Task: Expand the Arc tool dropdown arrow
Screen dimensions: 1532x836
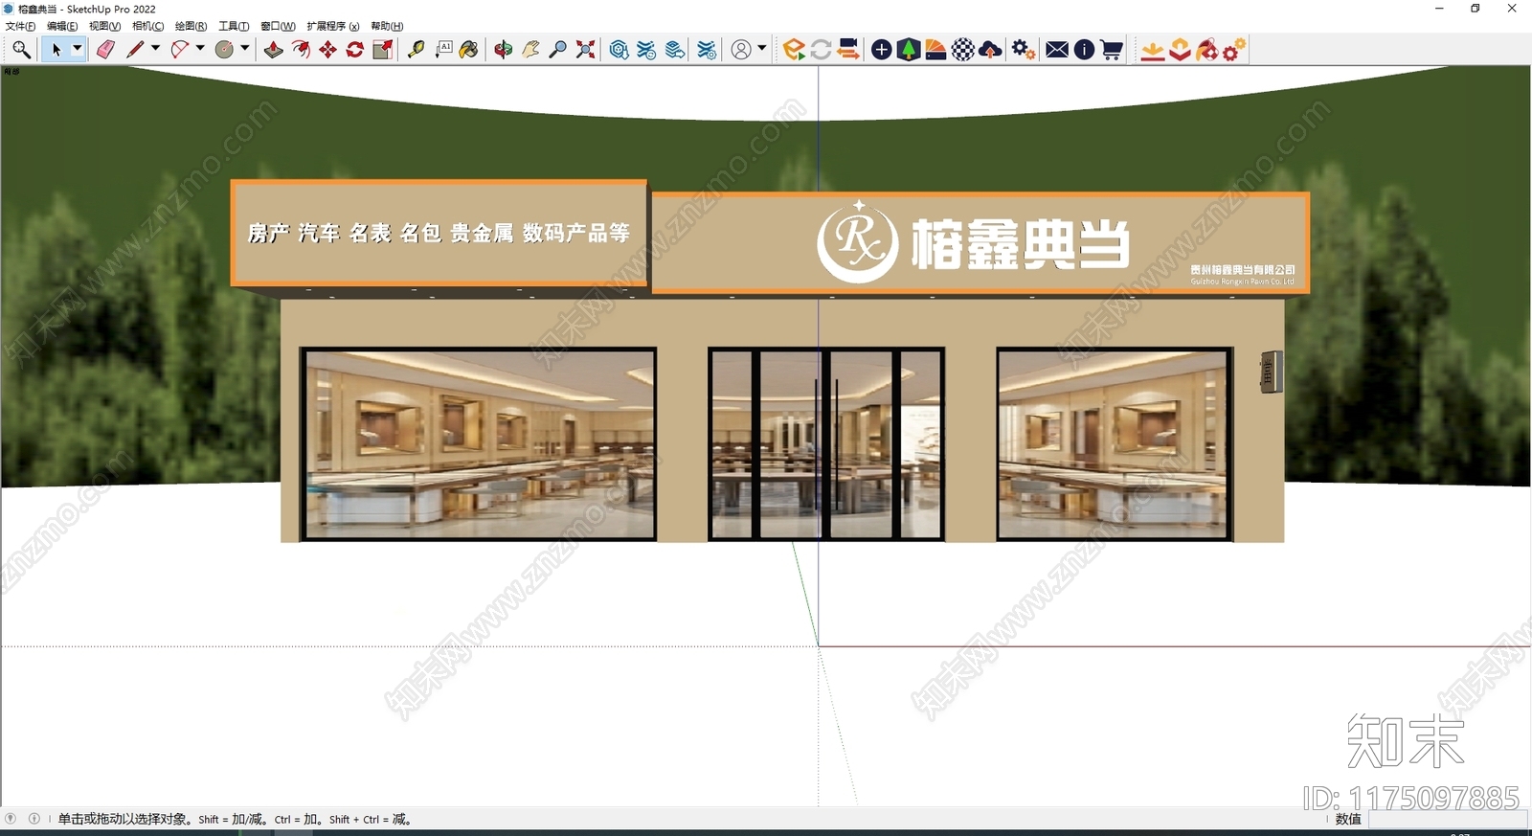Action: pyautogui.click(x=200, y=48)
